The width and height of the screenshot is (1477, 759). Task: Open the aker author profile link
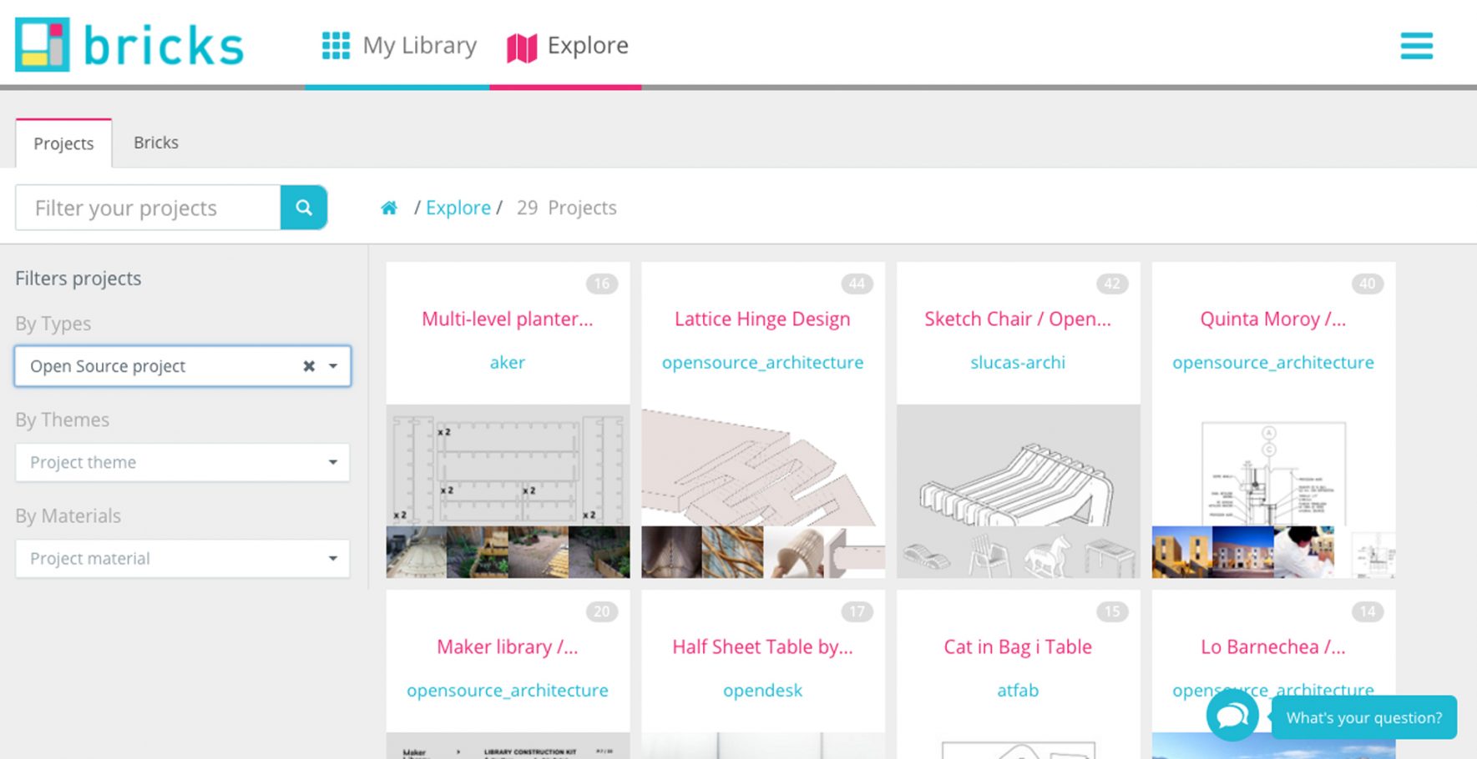click(x=507, y=362)
